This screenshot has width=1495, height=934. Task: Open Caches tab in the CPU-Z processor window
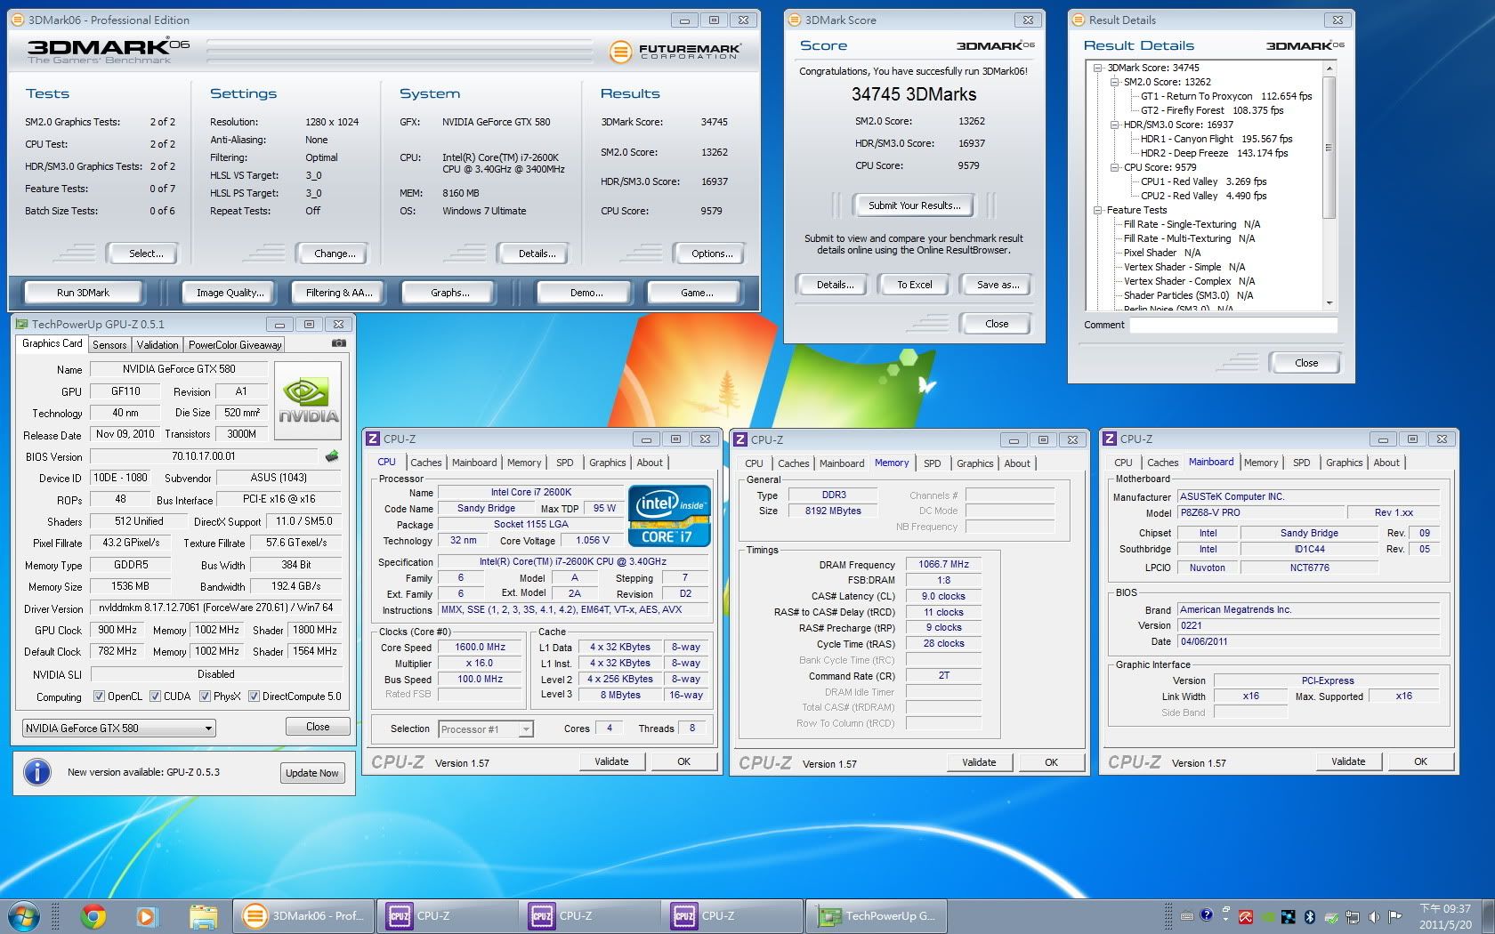click(x=425, y=463)
